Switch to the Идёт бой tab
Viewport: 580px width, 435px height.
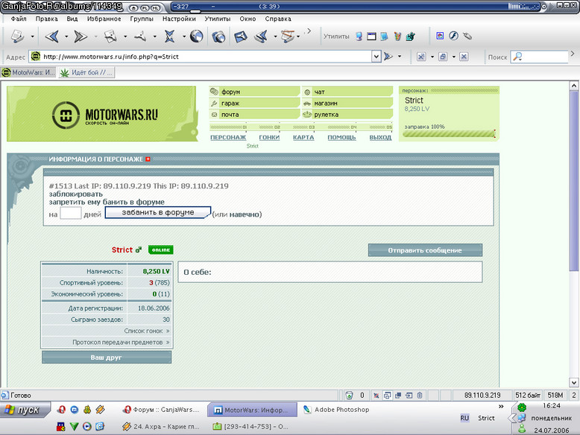pos(86,72)
